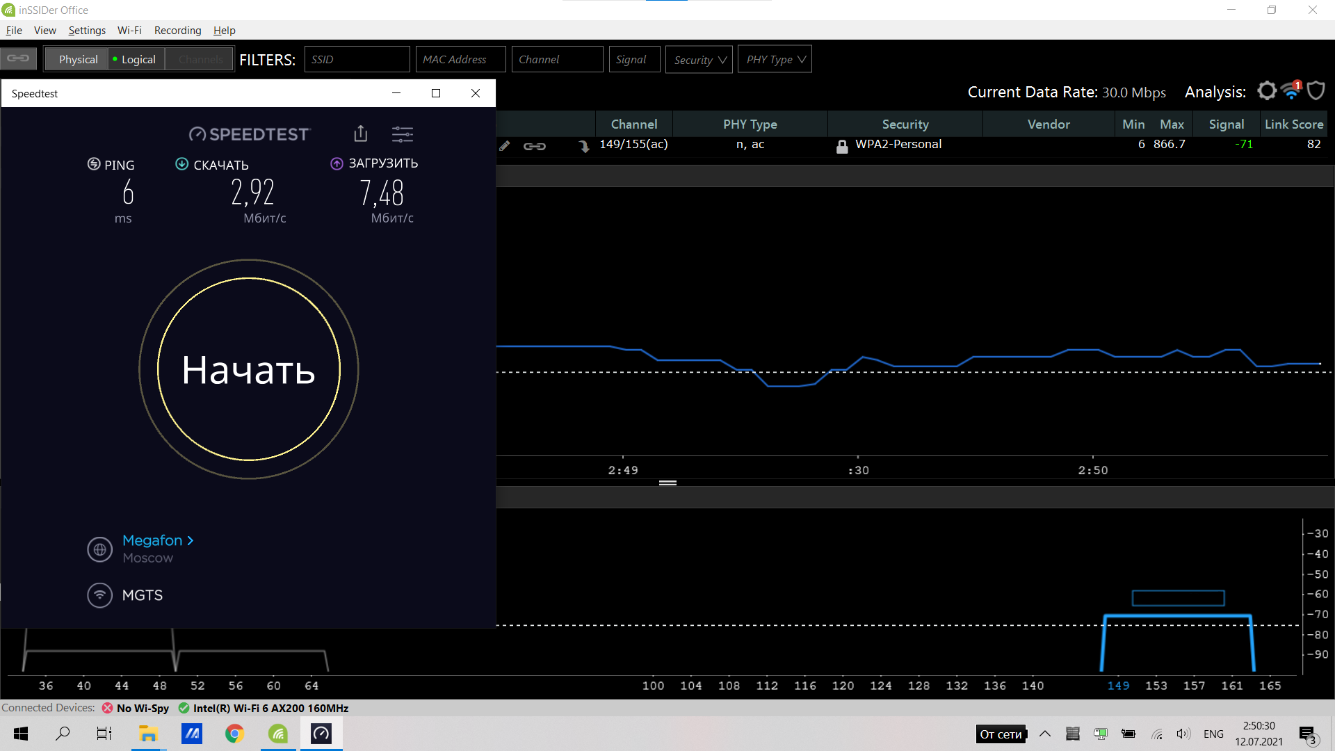Click the 2:50 time marker on signal timeline

coord(1092,470)
